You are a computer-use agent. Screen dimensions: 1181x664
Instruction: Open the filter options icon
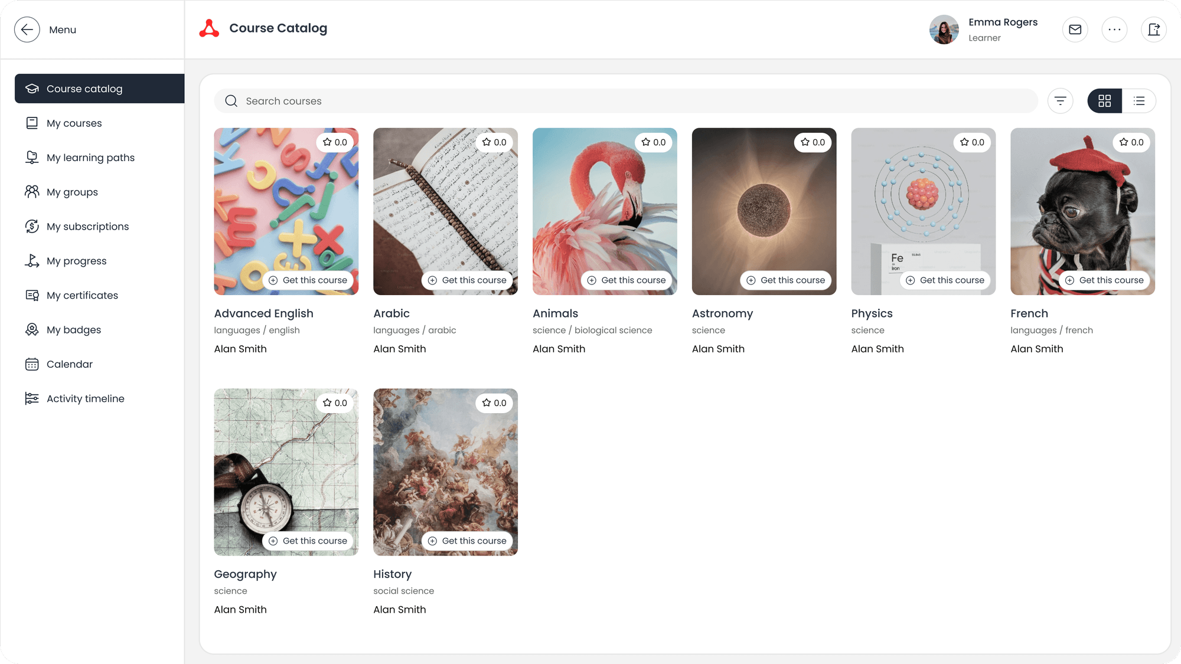[1061, 101]
